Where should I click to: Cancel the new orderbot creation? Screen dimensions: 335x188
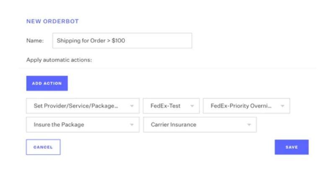[x=43, y=147]
